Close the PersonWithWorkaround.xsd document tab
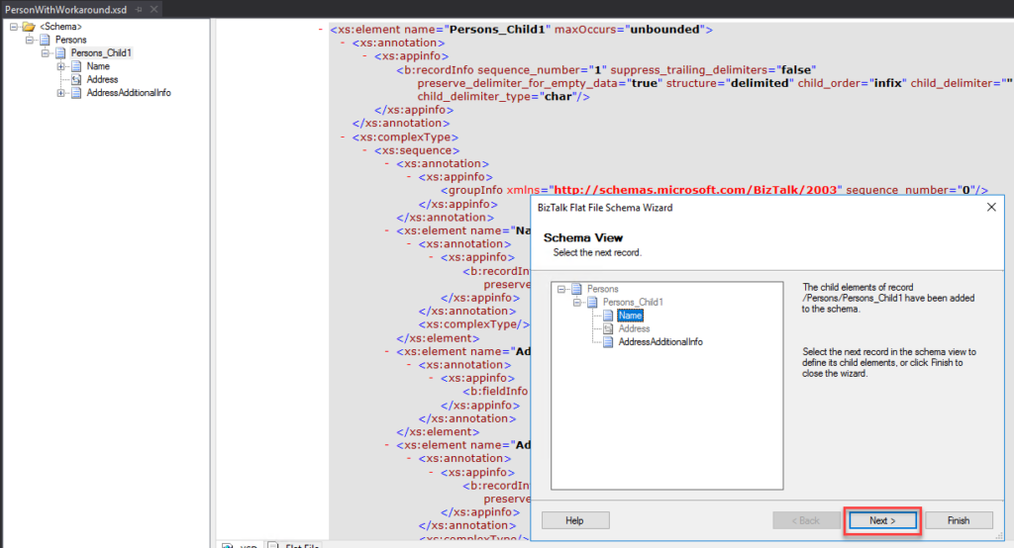Screen dimensions: 1014x548 (x=153, y=10)
